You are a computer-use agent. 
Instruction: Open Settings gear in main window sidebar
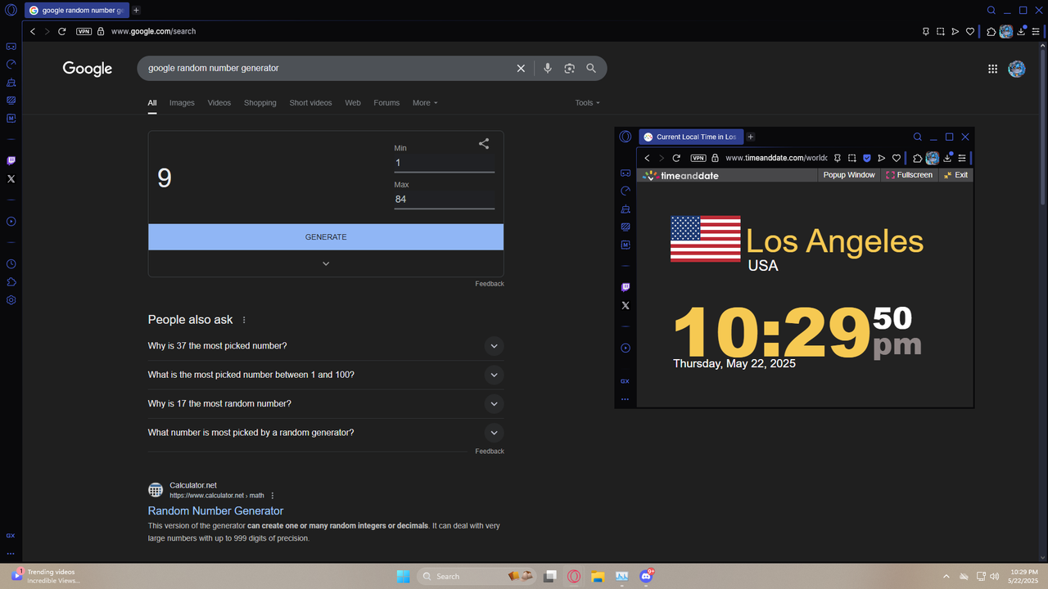tap(11, 300)
